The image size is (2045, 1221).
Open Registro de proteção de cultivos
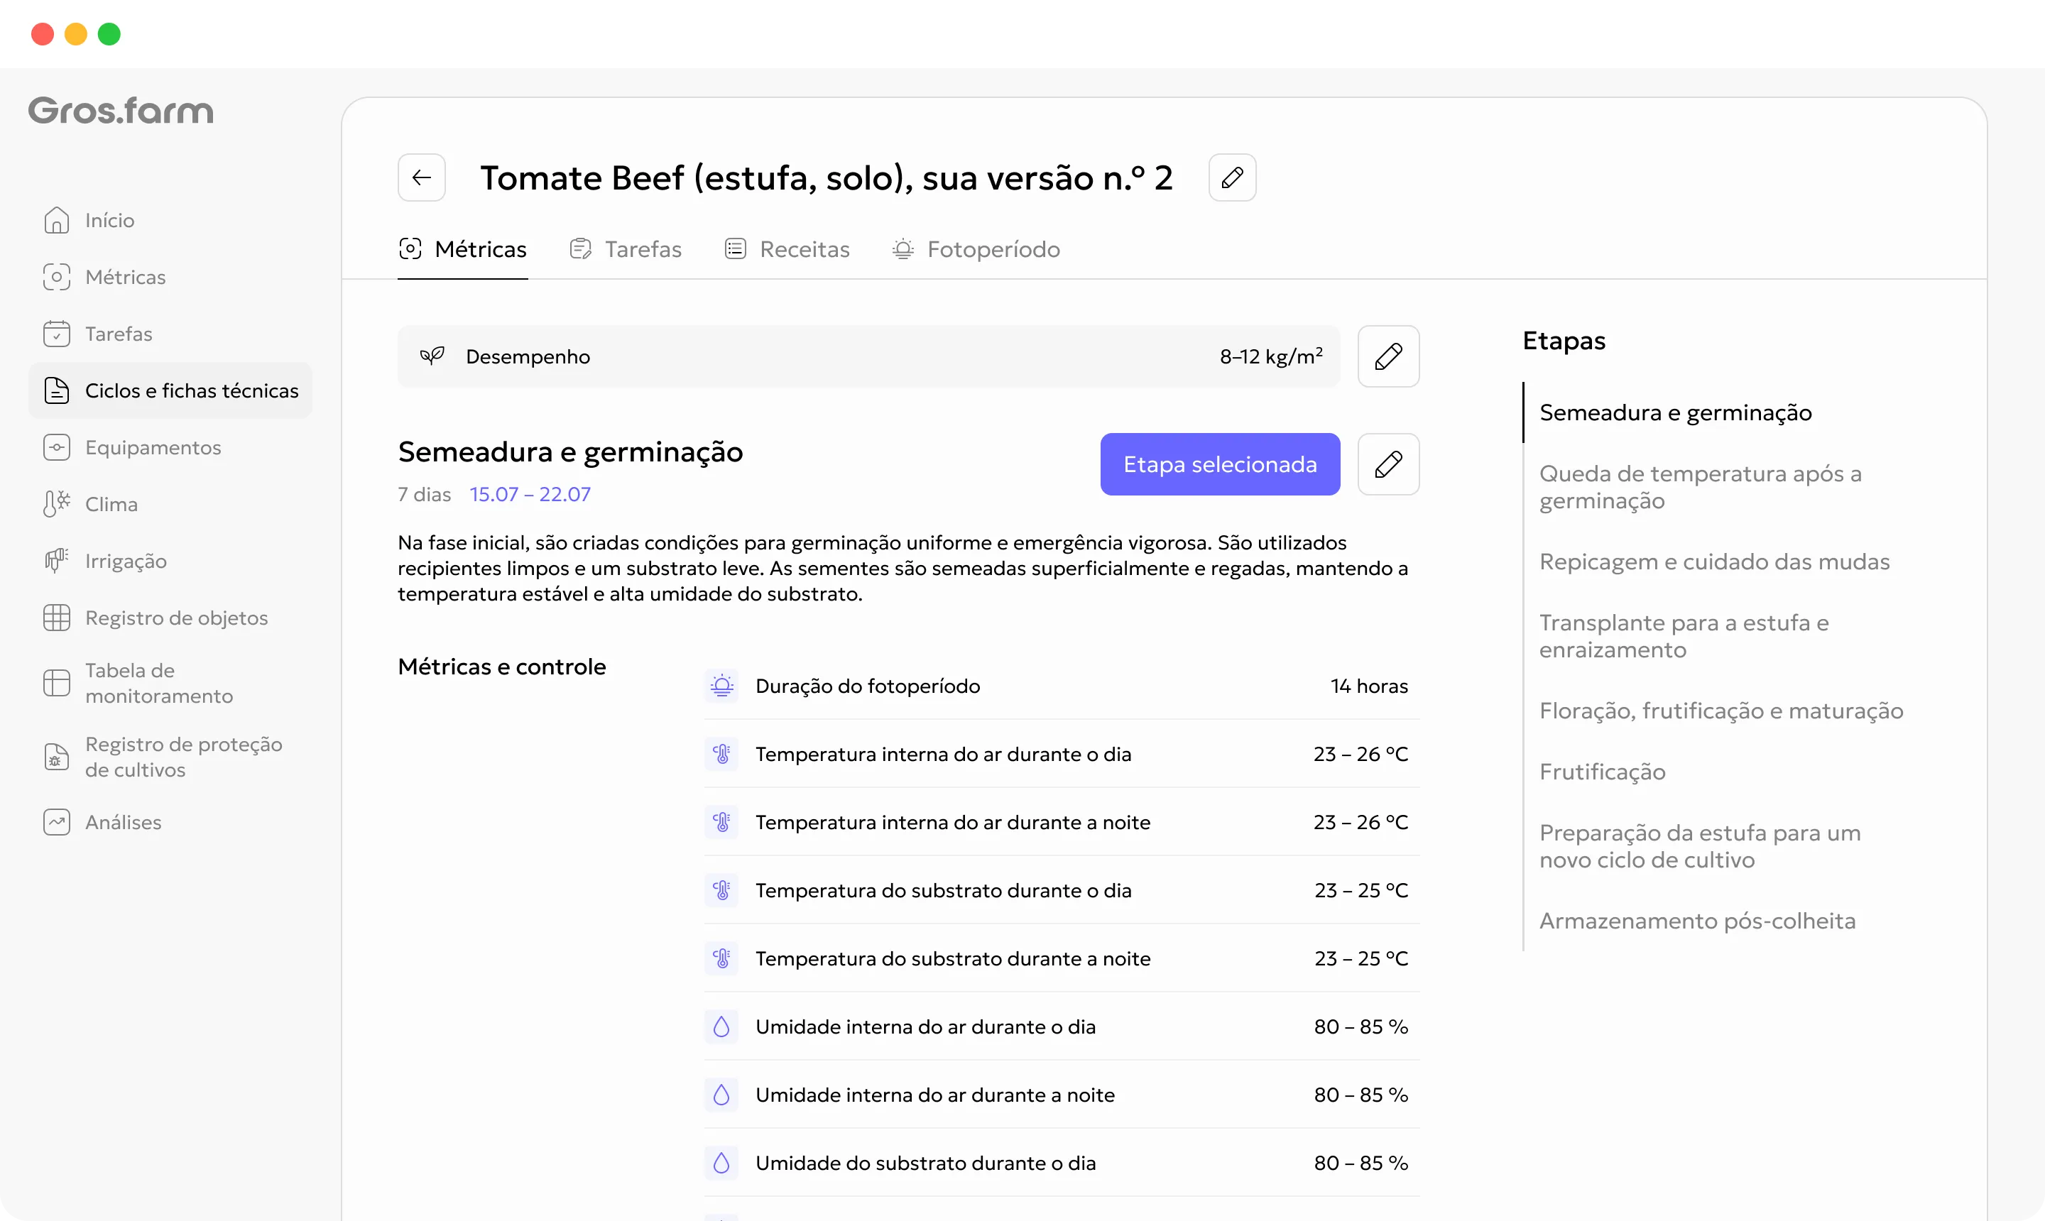[x=170, y=757]
